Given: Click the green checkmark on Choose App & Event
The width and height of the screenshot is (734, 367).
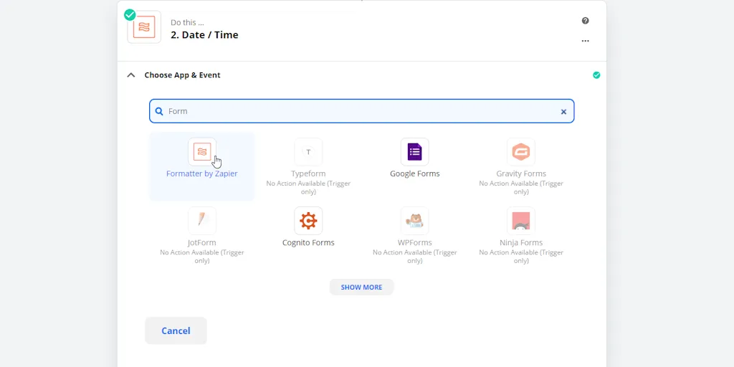Looking at the screenshot, I should click(596, 75).
